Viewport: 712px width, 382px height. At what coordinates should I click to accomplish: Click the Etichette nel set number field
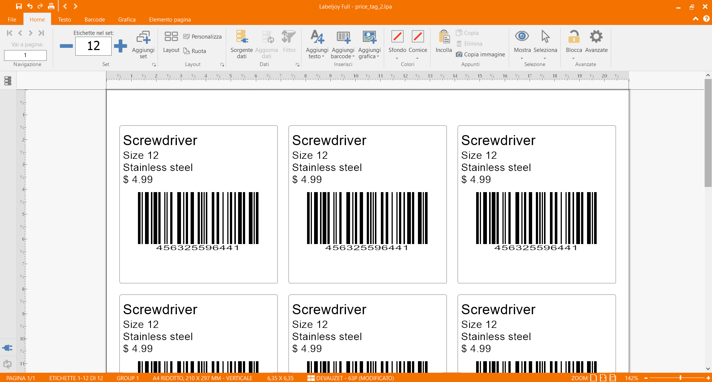(x=93, y=46)
